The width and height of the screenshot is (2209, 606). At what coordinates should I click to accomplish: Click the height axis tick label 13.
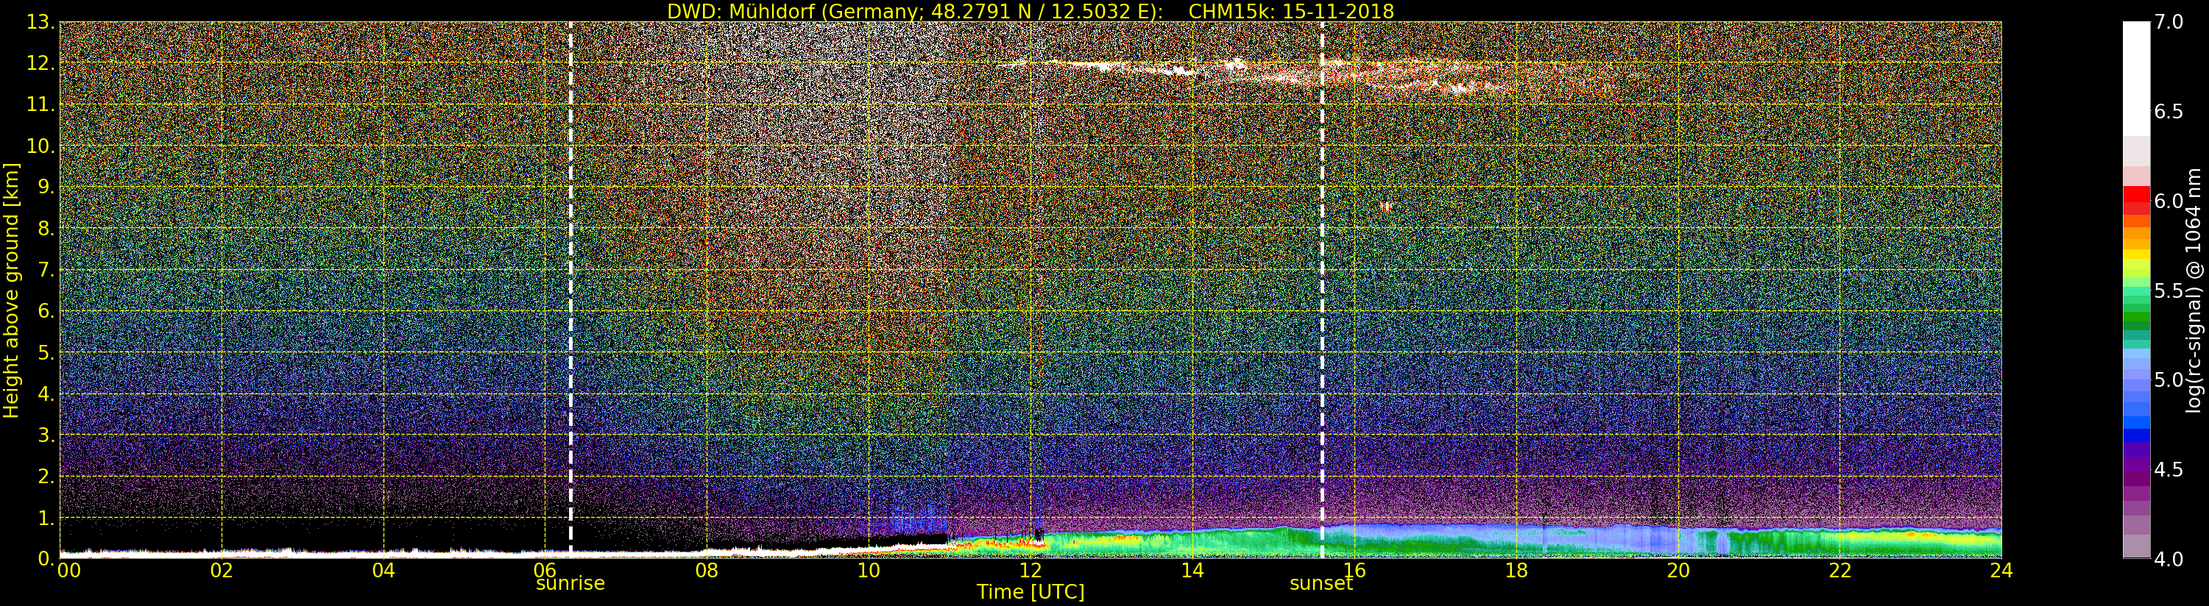click(40, 22)
